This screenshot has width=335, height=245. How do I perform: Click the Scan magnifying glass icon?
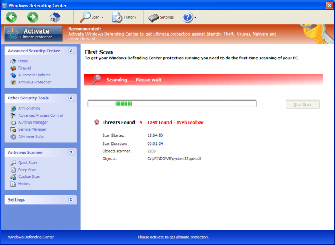tap(85, 17)
